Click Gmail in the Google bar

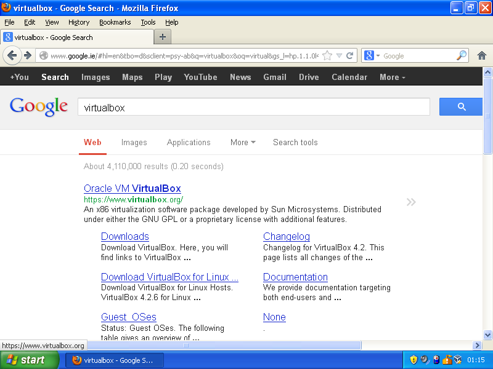[x=275, y=77]
